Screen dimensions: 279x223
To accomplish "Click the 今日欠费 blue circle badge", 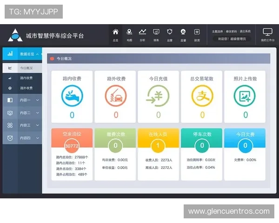I will [245, 145].
